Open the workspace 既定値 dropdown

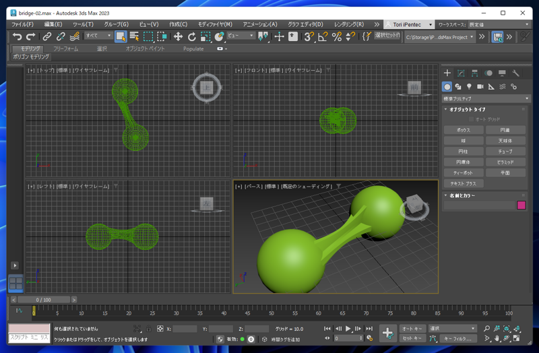[499, 24]
